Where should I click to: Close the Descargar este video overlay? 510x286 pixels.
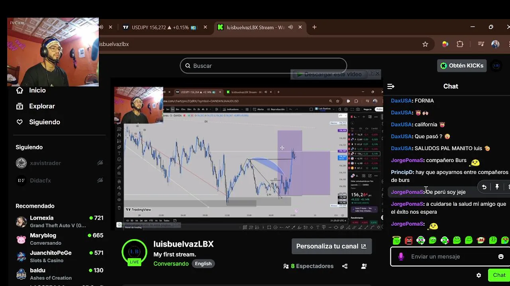coord(378,73)
